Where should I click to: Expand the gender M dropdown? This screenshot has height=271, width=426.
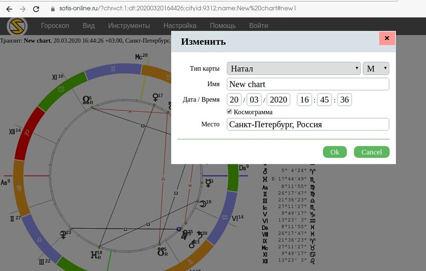[x=376, y=69]
